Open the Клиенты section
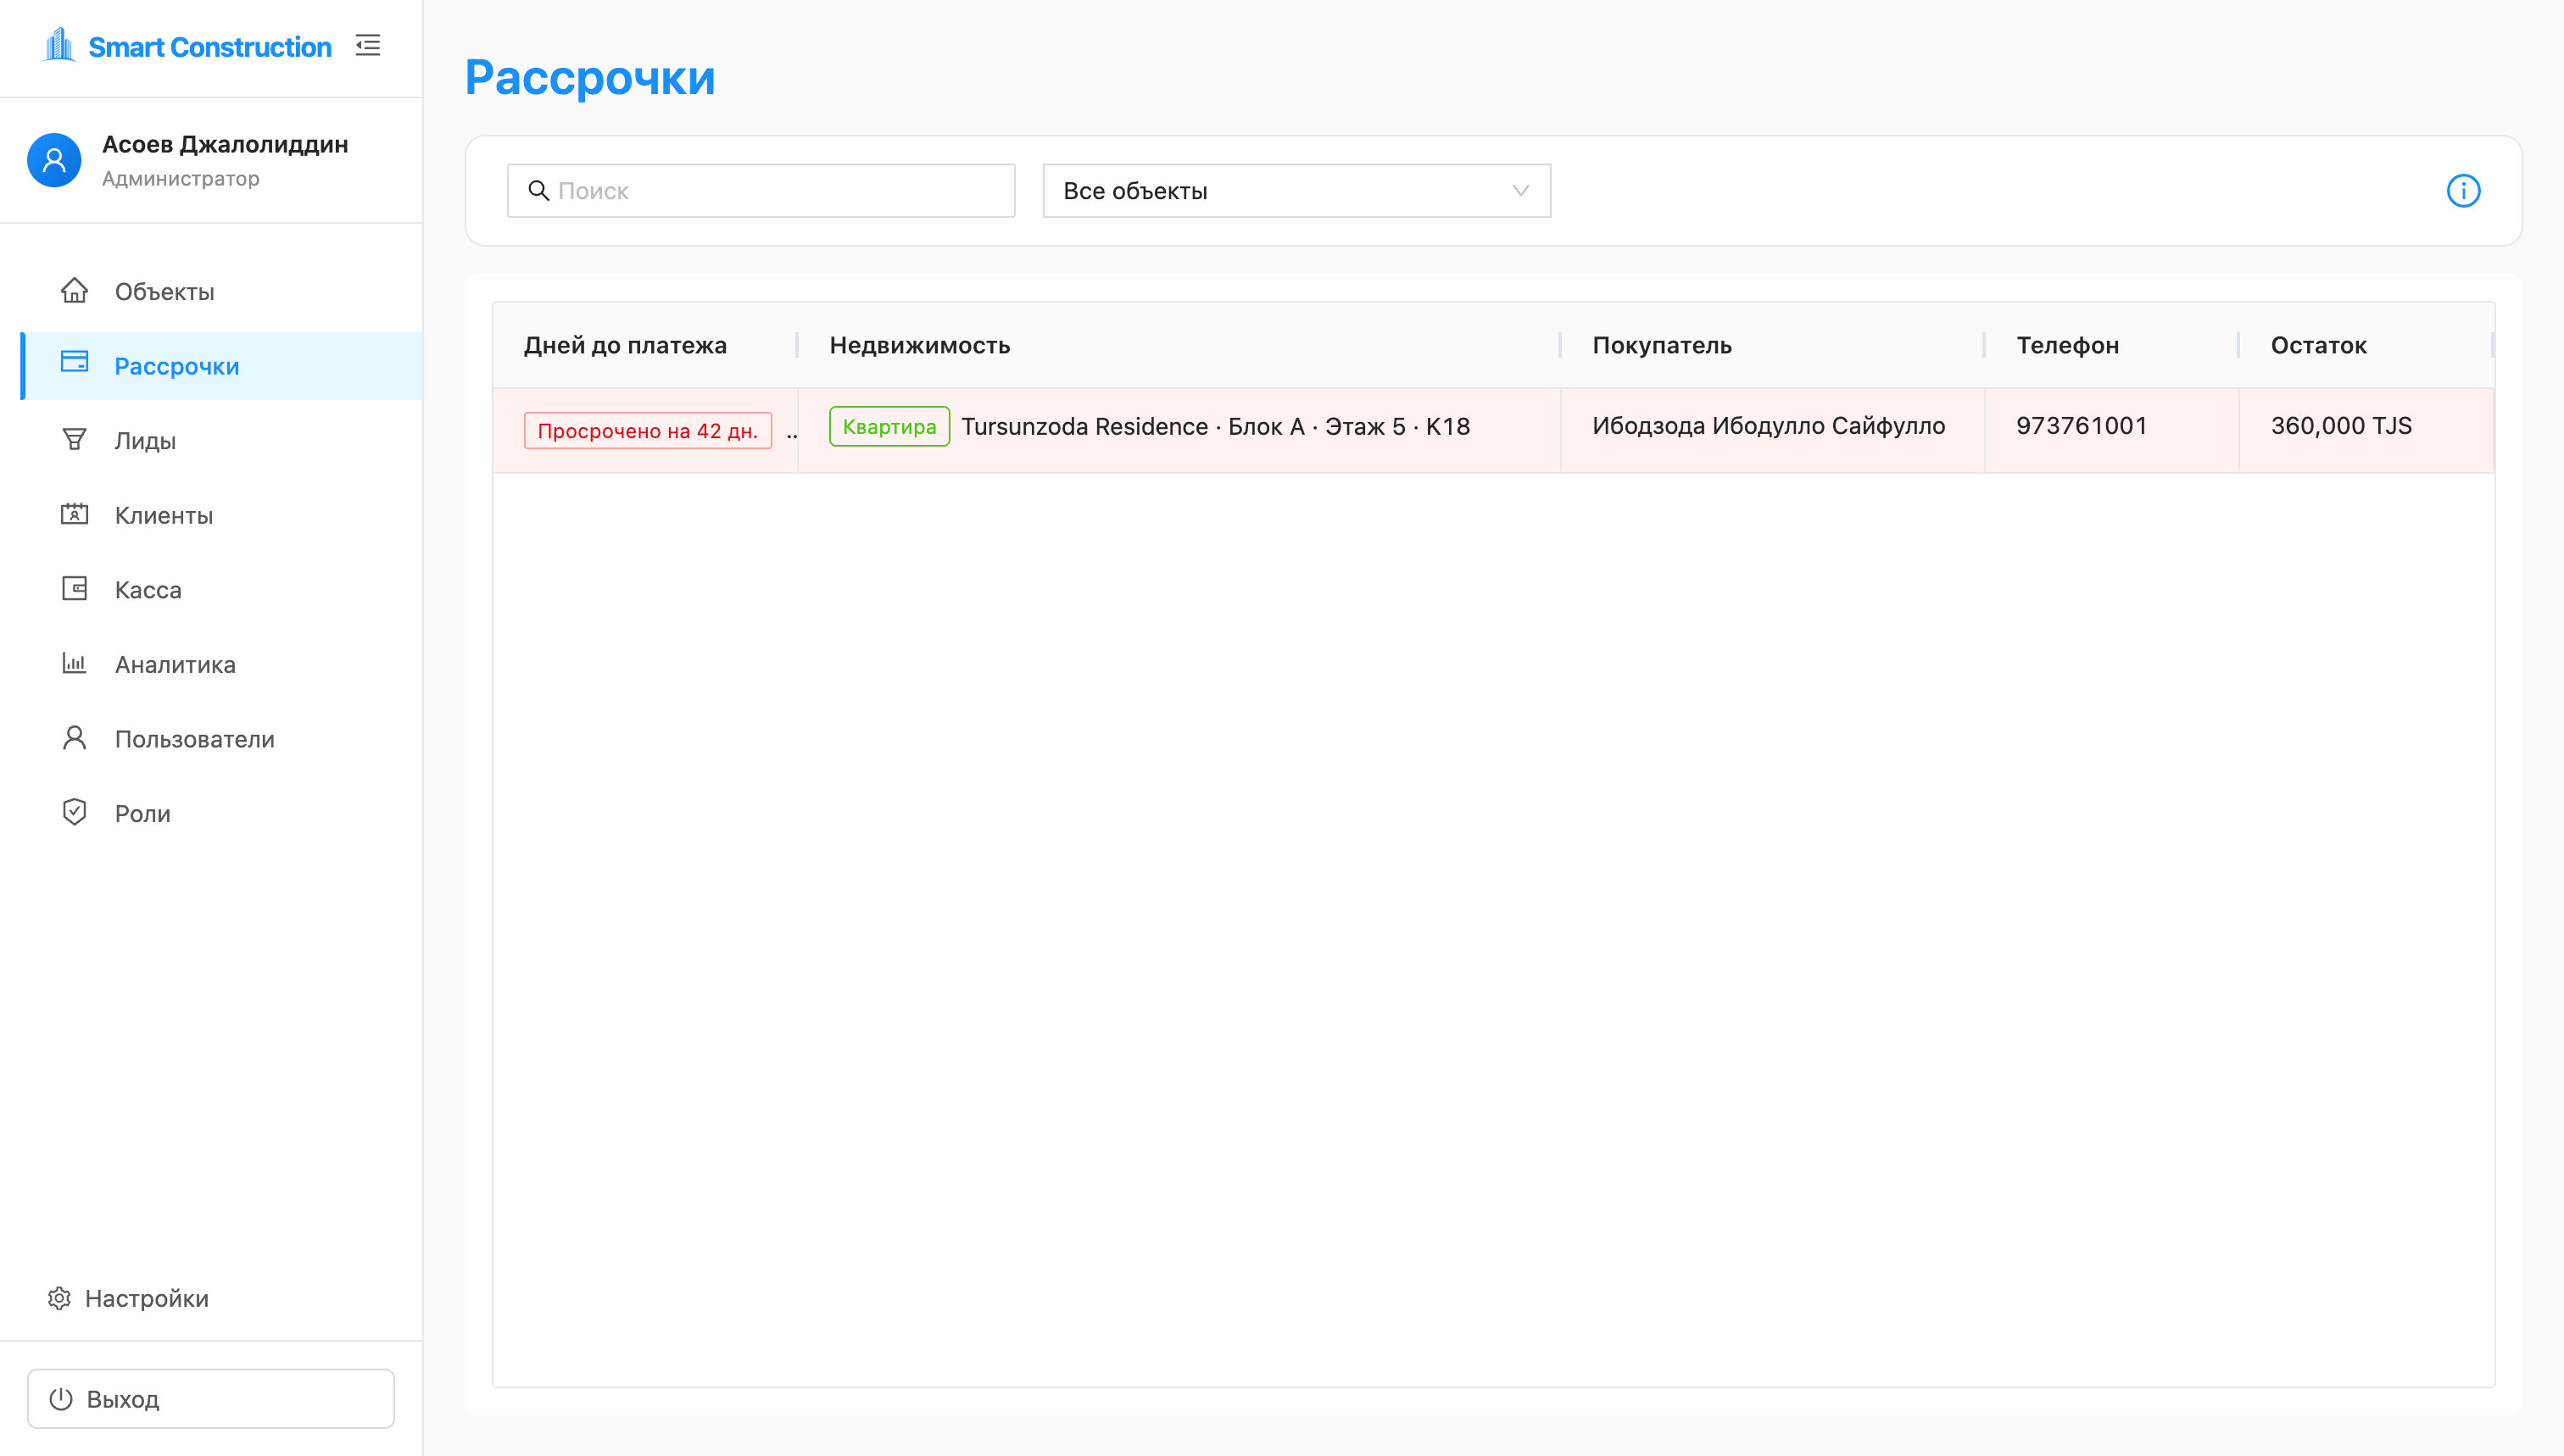Viewport: 2564px width, 1456px height. (x=221, y=515)
